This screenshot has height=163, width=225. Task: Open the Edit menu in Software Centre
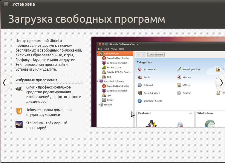pos(107,49)
